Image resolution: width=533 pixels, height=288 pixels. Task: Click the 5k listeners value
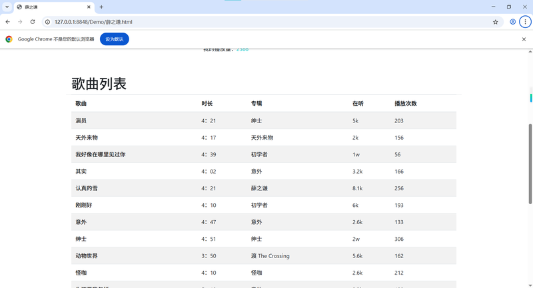pyautogui.click(x=355, y=121)
